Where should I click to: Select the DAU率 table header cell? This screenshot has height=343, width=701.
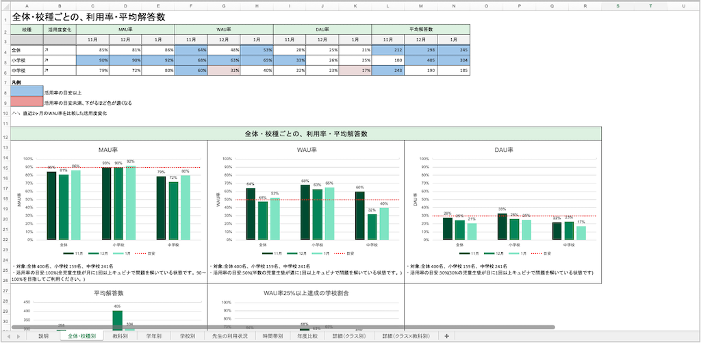(x=322, y=29)
